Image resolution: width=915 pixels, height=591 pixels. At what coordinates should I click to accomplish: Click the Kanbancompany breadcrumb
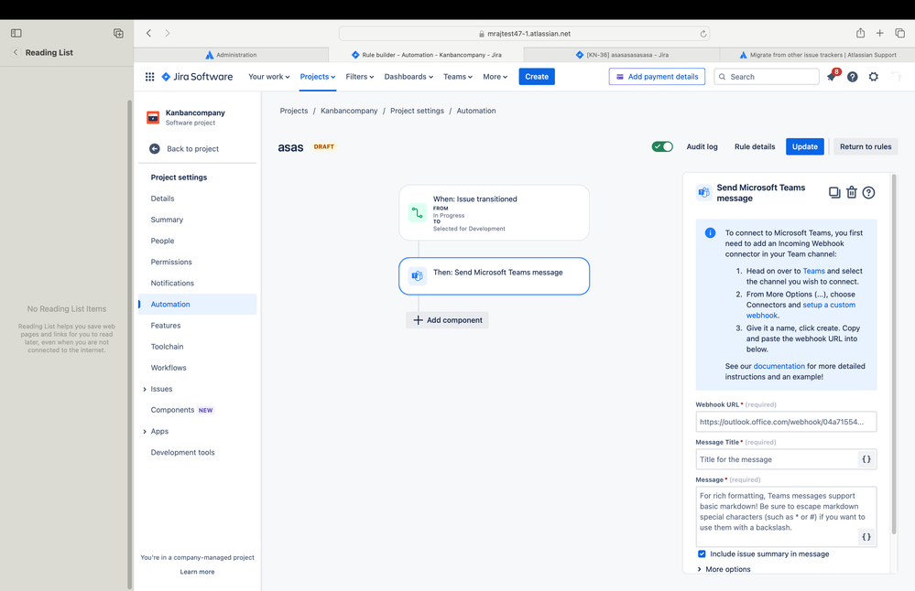coord(349,111)
